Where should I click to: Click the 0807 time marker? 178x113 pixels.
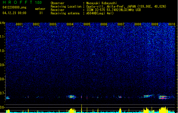tap(121, 24)
